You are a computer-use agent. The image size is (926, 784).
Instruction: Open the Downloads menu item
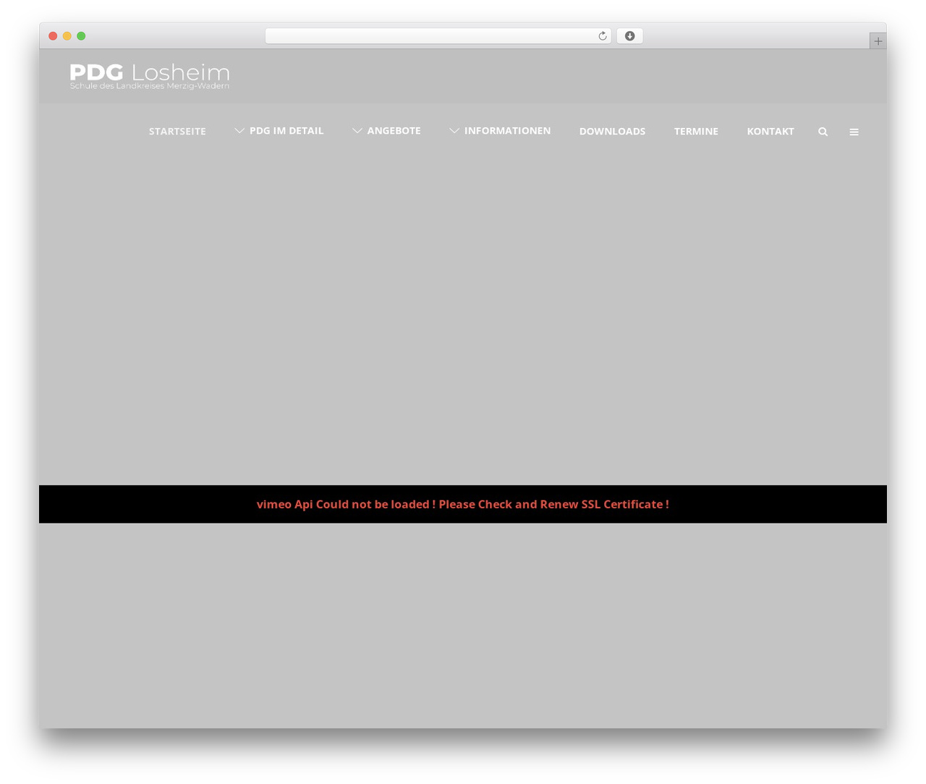(612, 132)
